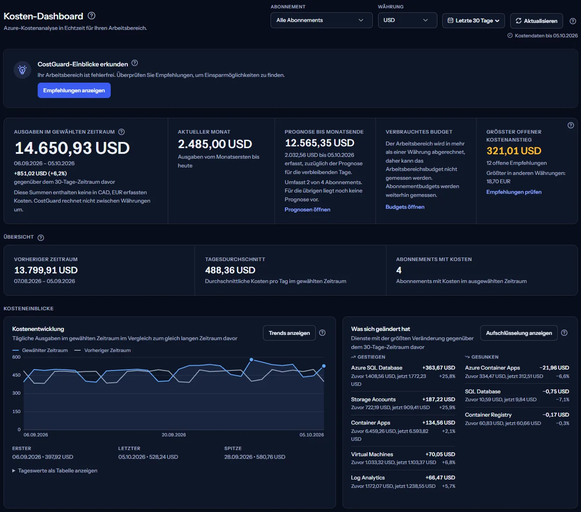The image size is (581, 512).
Task: Click help icon in Größter offener Kostenanstieg card
Action: (x=570, y=125)
